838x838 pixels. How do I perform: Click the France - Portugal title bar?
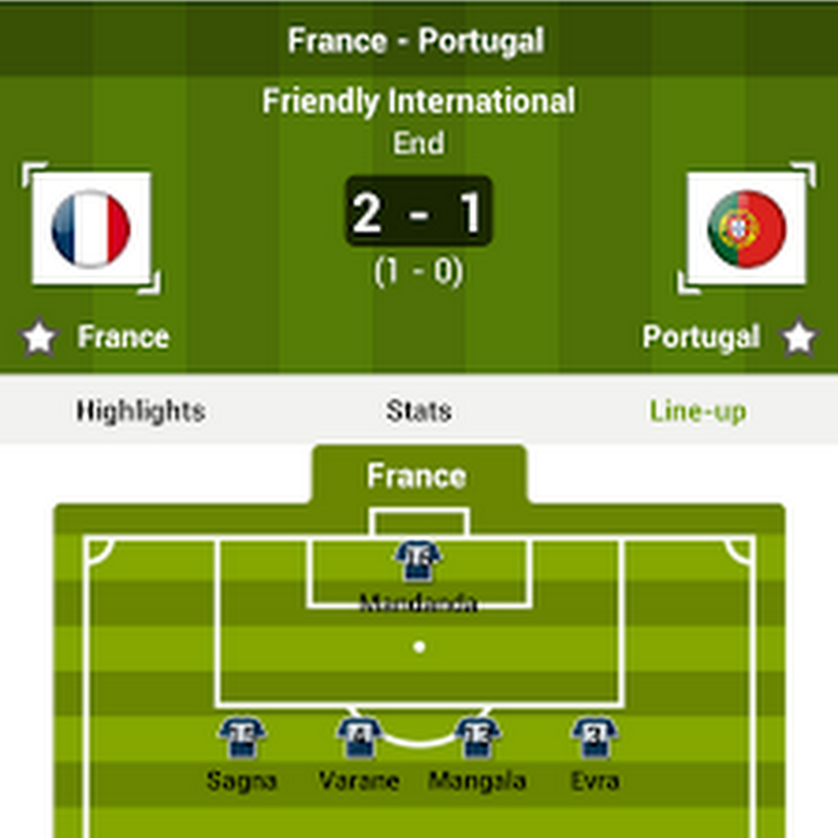point(416,41)
